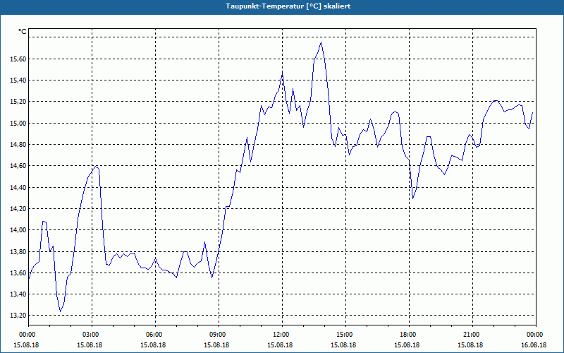Click the '14,40' y-axis tick label

point(18,187)
